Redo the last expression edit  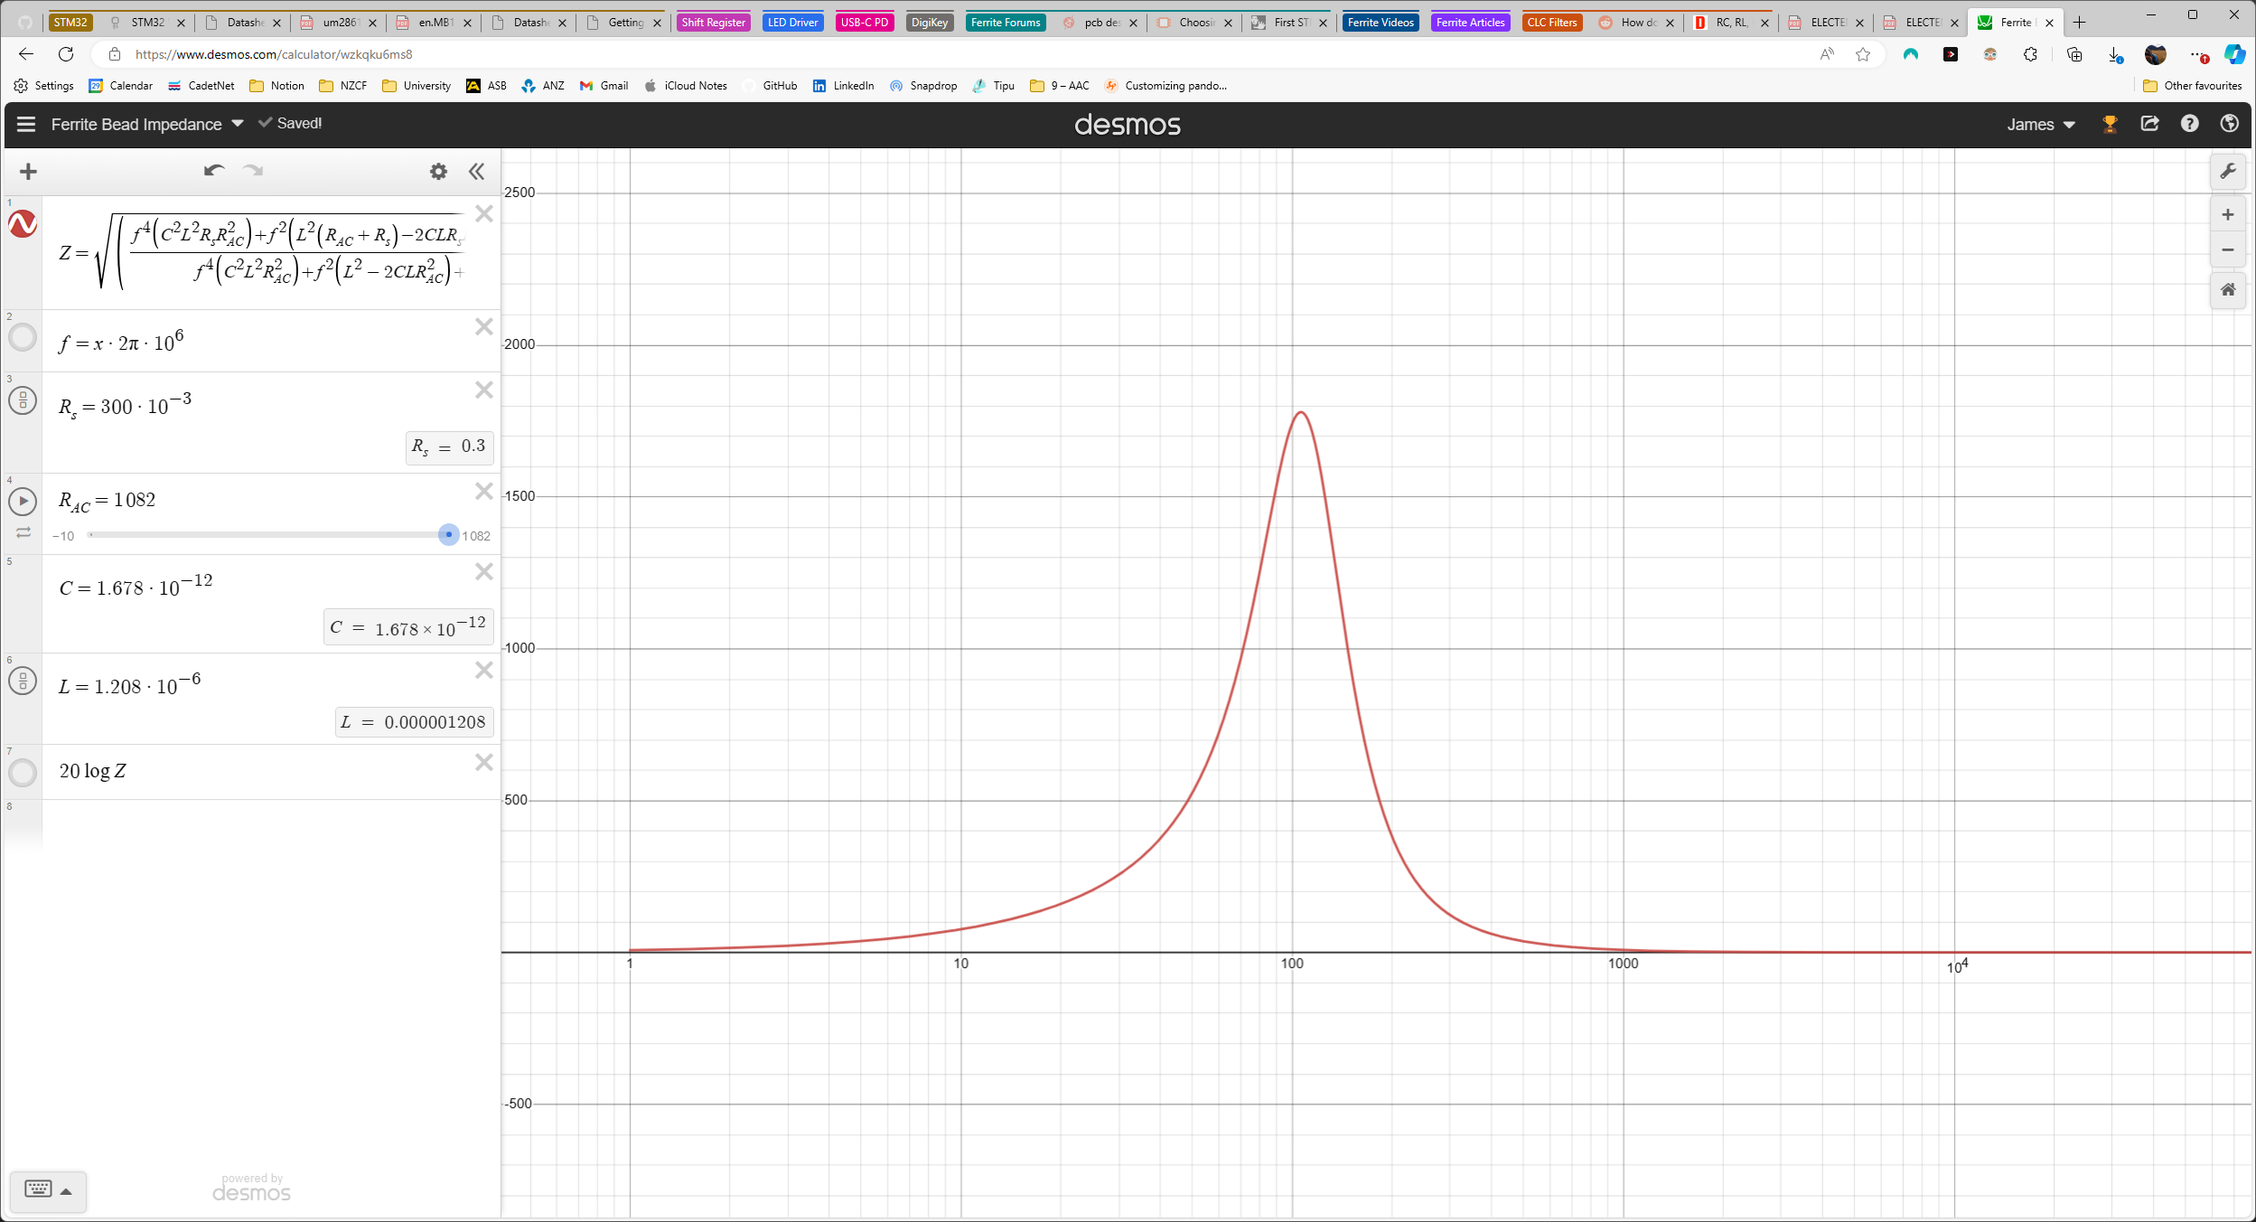[x=253, y=170]
